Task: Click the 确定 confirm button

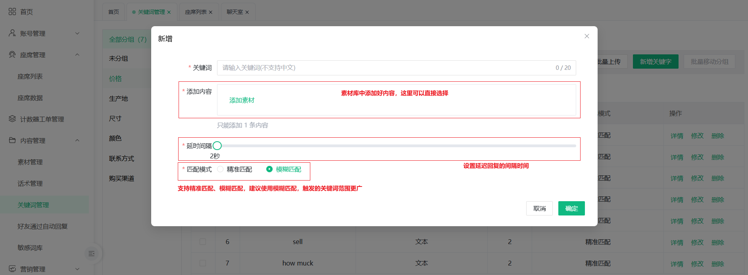Action: (x=571, y=208)
